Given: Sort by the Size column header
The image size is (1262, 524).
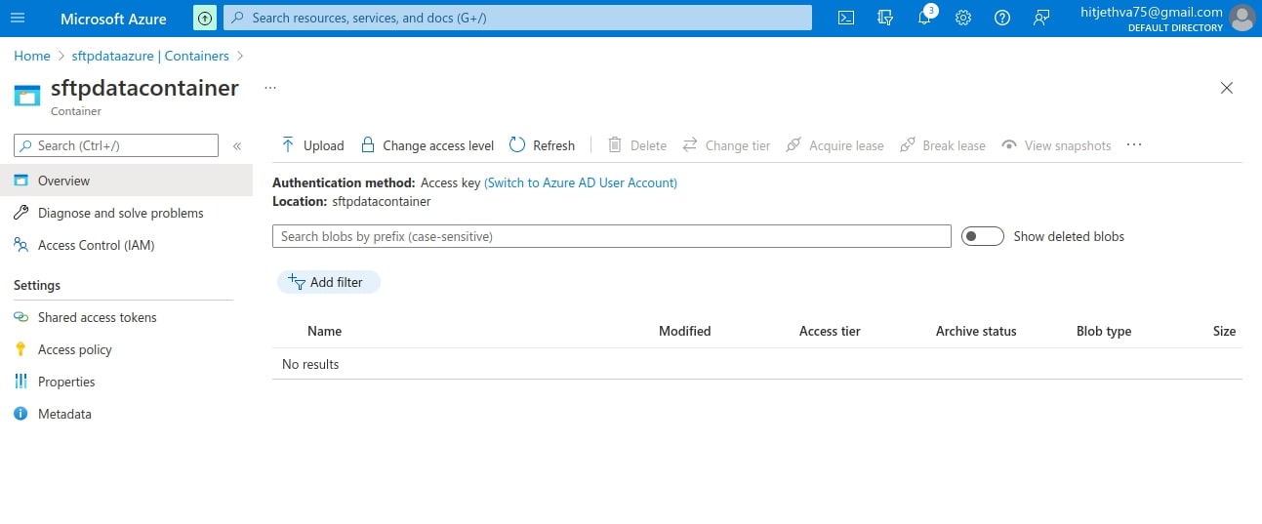Looking at the screenshot, I should [x=1224, y=331].
